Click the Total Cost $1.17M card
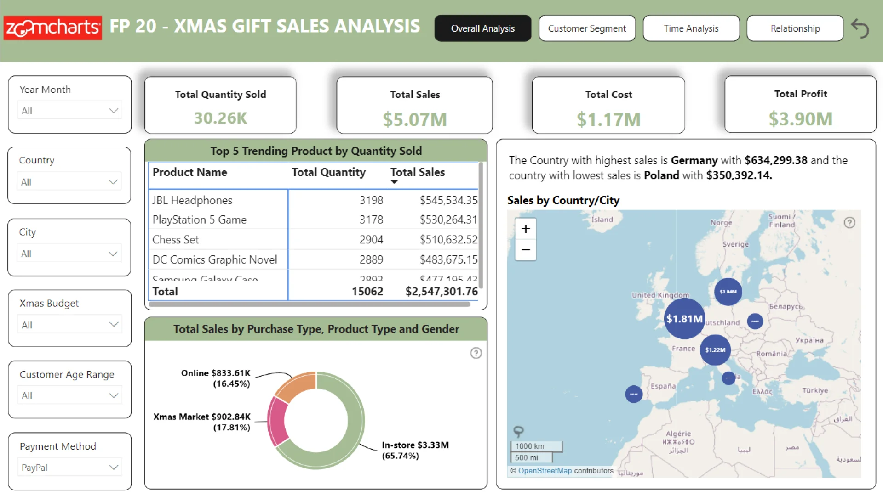This screenshot has height=496, width=883. click(x=608, y=105)
